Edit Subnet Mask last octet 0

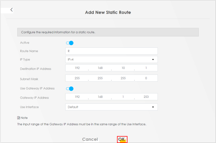pyautogui.click(x=146, y=78)
